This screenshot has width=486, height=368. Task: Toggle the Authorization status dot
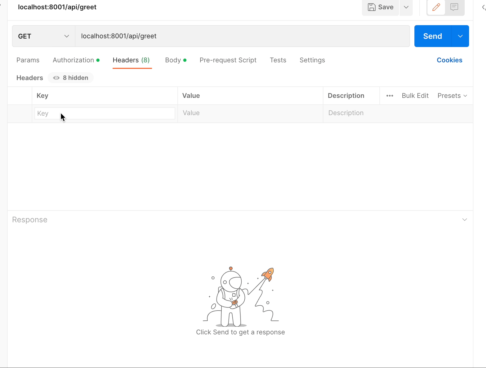click(x=98, y=60)
